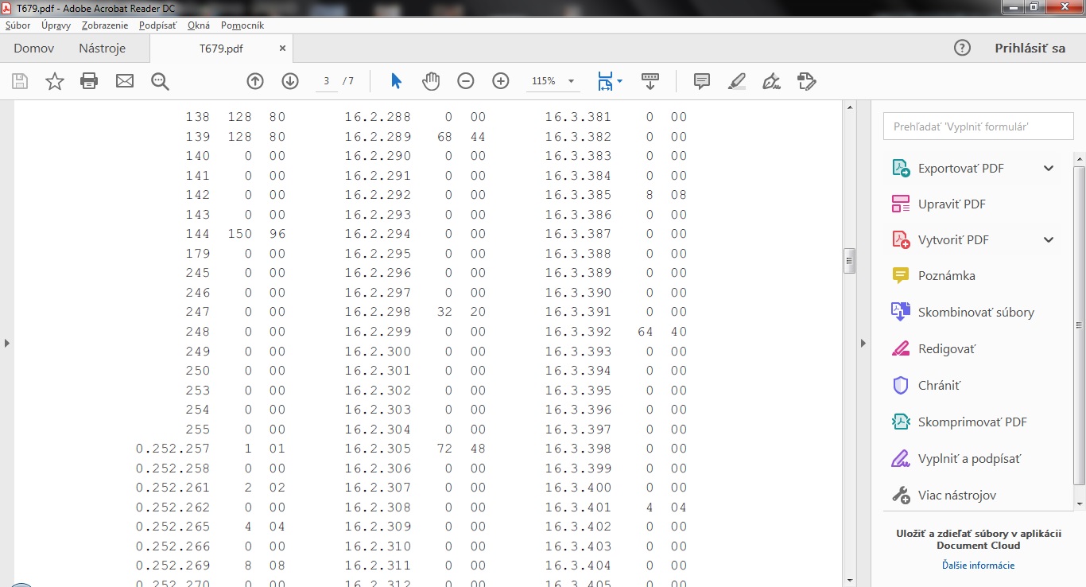
Task: Click the zoom in plus button
Action: click(501, 81)
